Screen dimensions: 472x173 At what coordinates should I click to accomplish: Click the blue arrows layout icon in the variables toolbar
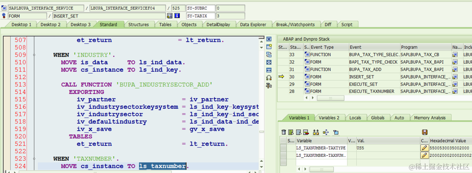point(326,132)
